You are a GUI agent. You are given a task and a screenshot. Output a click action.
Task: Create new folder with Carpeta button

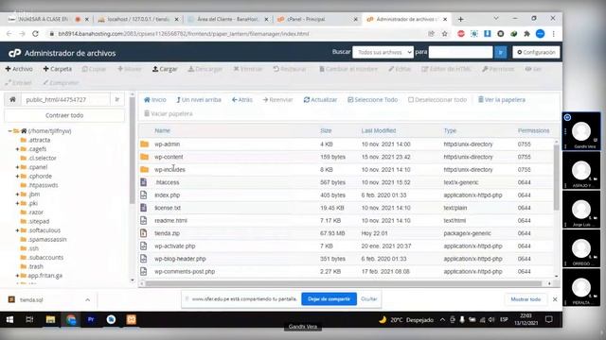point(57,69)
